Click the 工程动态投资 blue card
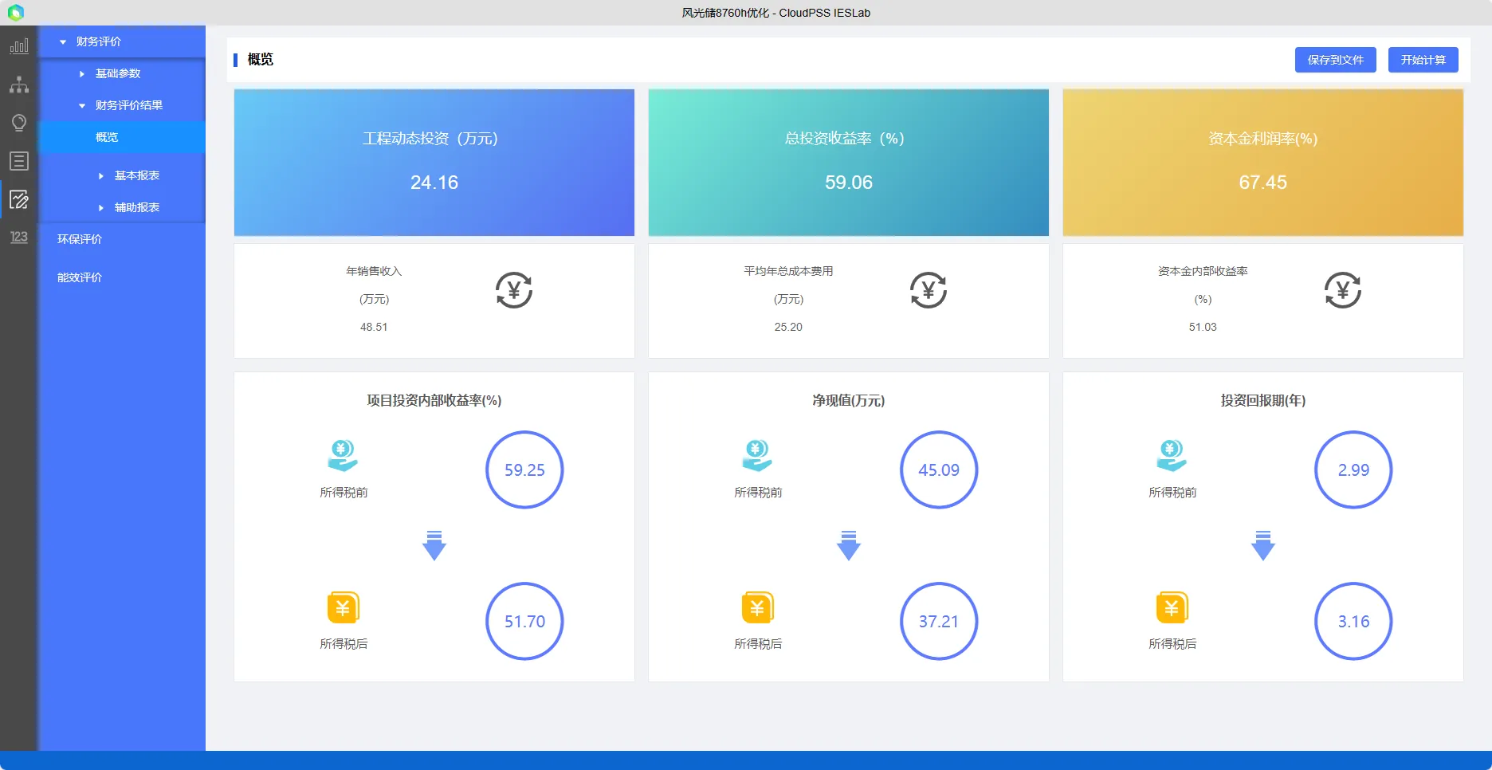Image resolution: width=1492 pixels, height=770 pixels. coord(434,163)
